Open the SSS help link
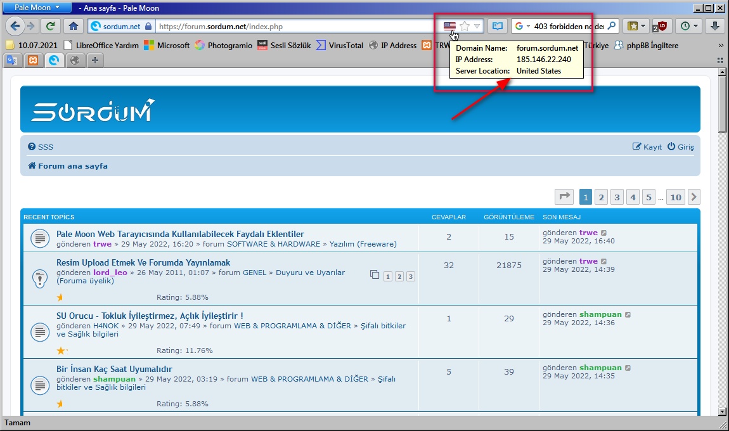The width and height of the screenshot is (729, 431). tap(41, 147)
